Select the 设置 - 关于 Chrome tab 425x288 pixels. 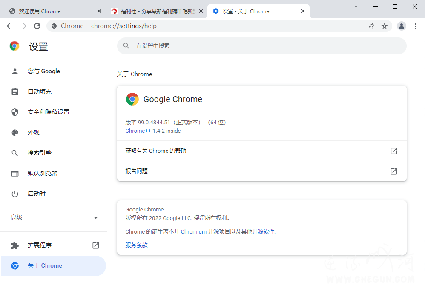click(258, 11)
